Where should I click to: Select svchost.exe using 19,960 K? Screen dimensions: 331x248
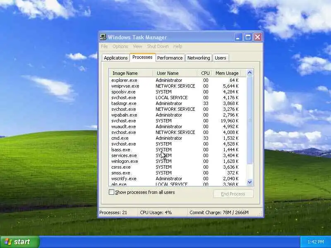pyautogui.click(x=177, y=121)
